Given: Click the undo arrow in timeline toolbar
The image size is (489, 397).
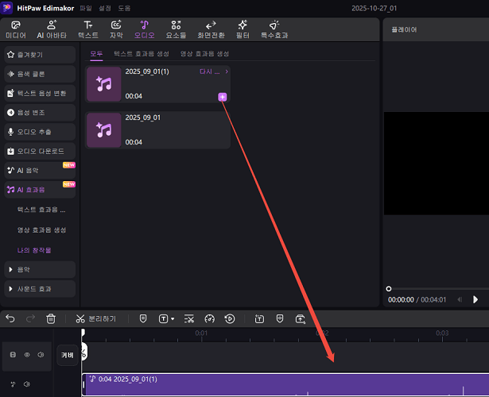Looking at the screenshot, I should (x=10, y=318).
